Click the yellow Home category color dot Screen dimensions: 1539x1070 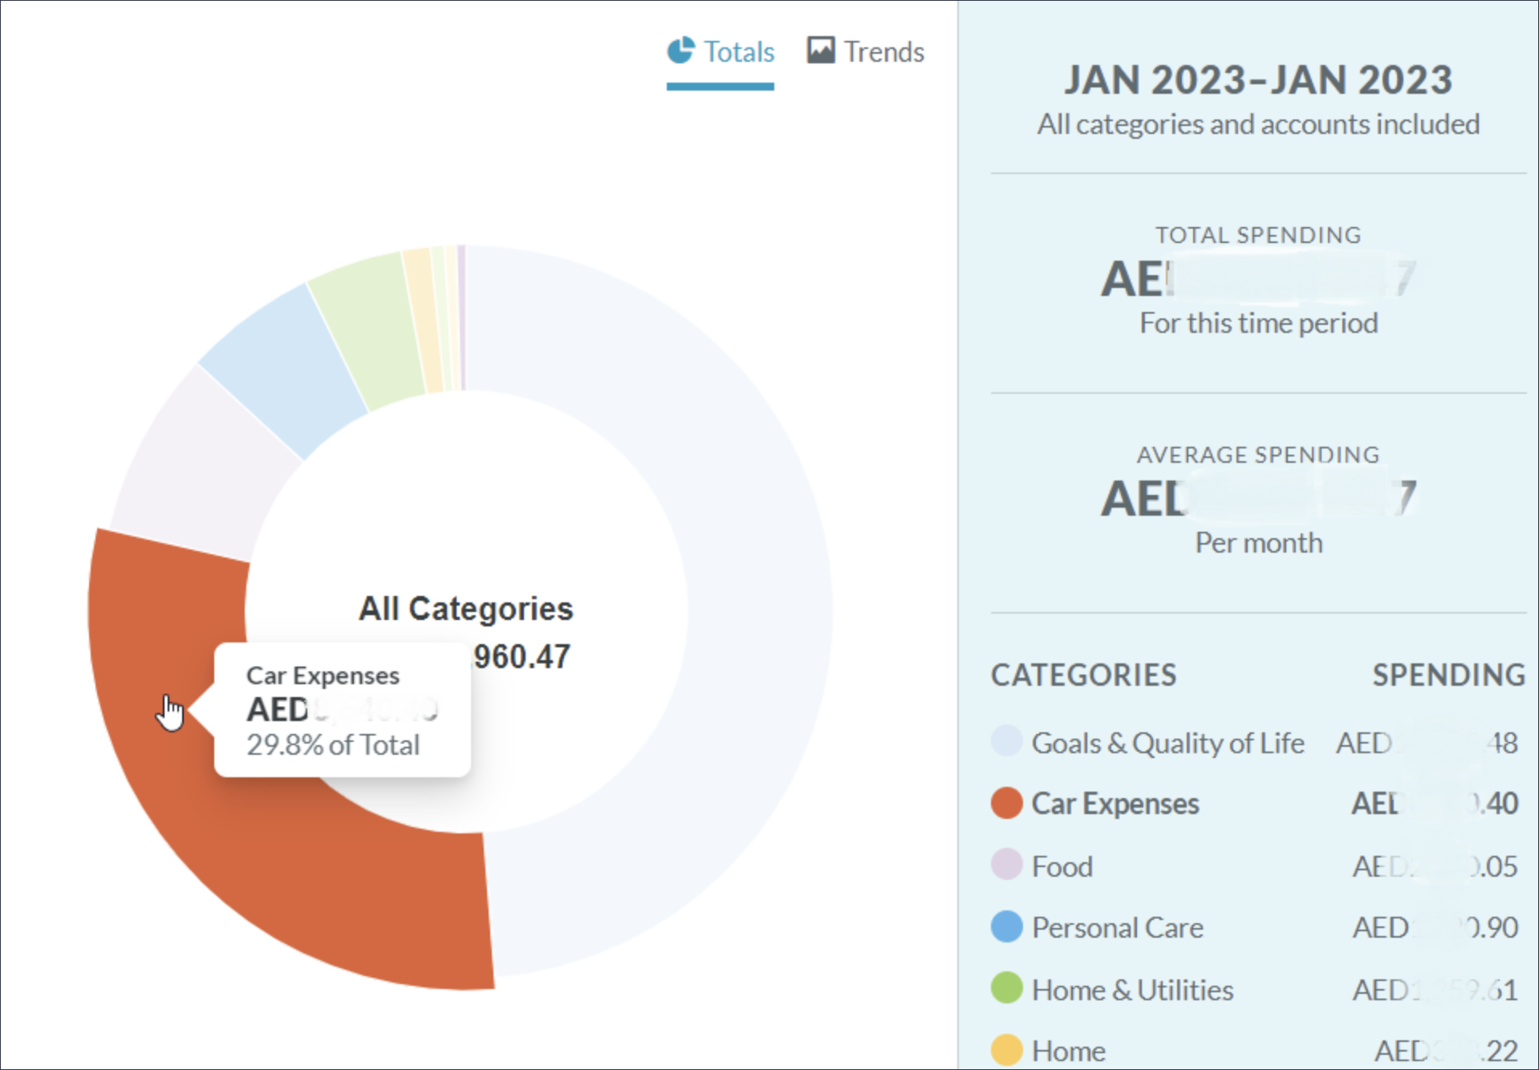pos(1006,1049)
